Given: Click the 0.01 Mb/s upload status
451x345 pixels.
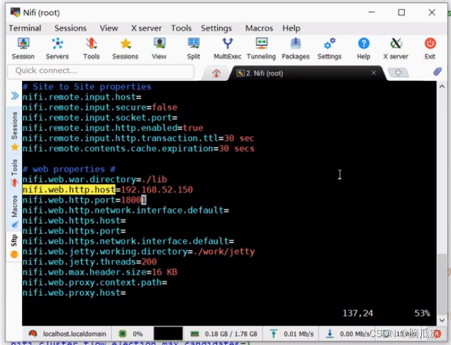Looking at the screenshot, I should click(x=299, y=334).
